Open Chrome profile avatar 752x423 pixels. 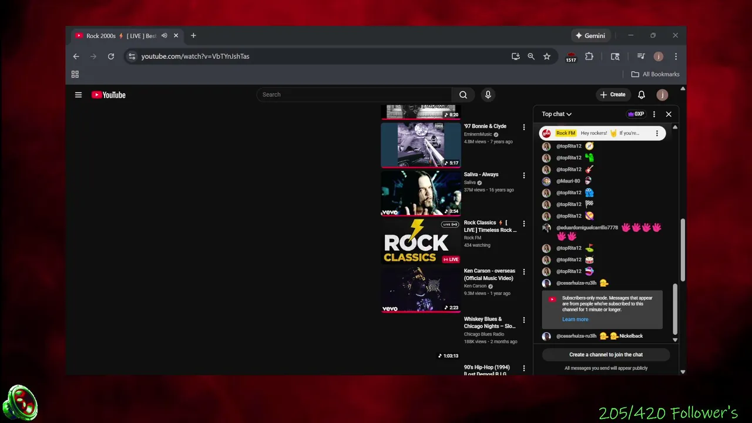click(659, 56)
